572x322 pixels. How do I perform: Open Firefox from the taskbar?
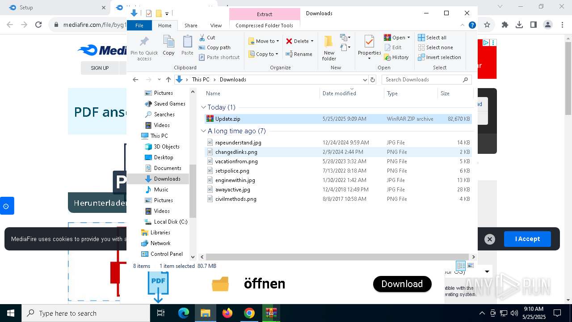tap(227, 313)
